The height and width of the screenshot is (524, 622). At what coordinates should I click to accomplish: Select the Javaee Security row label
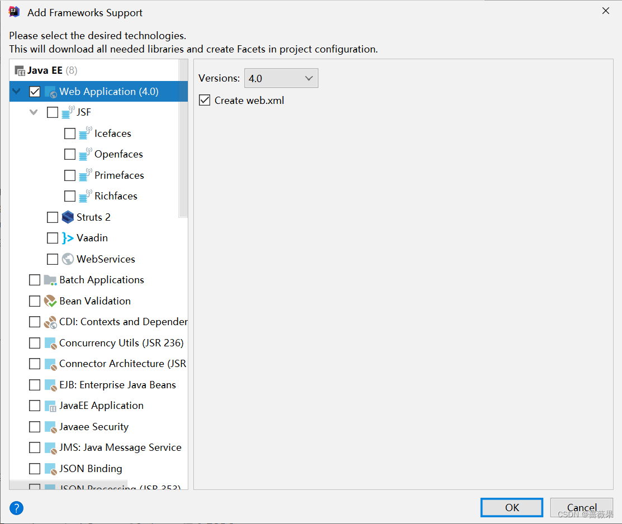94,427
